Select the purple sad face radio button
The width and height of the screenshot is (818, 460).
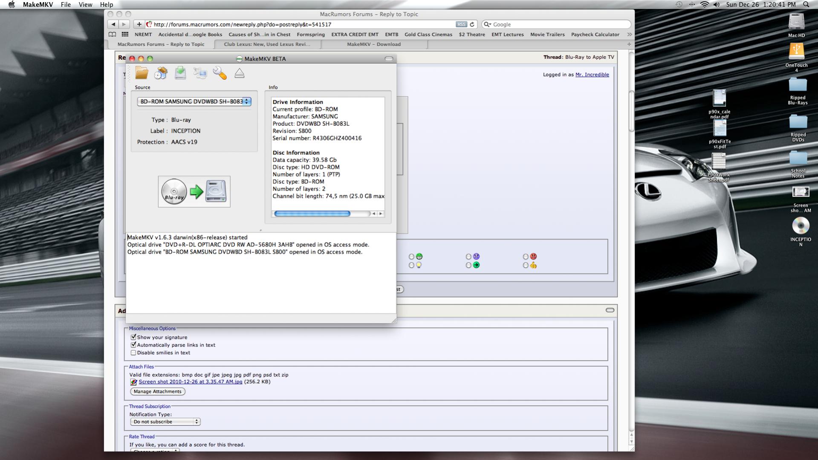tap(468, 257)
